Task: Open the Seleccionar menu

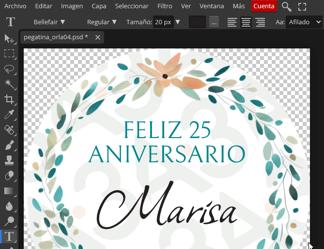Action: coord(132,6)
